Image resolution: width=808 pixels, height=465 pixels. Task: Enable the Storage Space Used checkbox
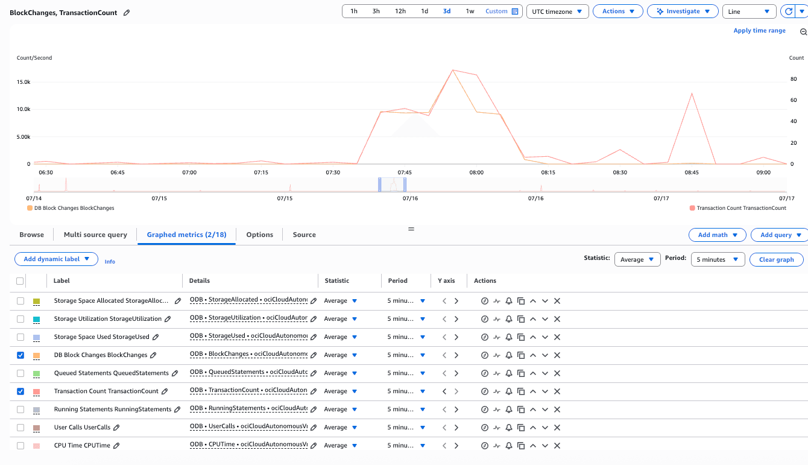pos(20,337)
